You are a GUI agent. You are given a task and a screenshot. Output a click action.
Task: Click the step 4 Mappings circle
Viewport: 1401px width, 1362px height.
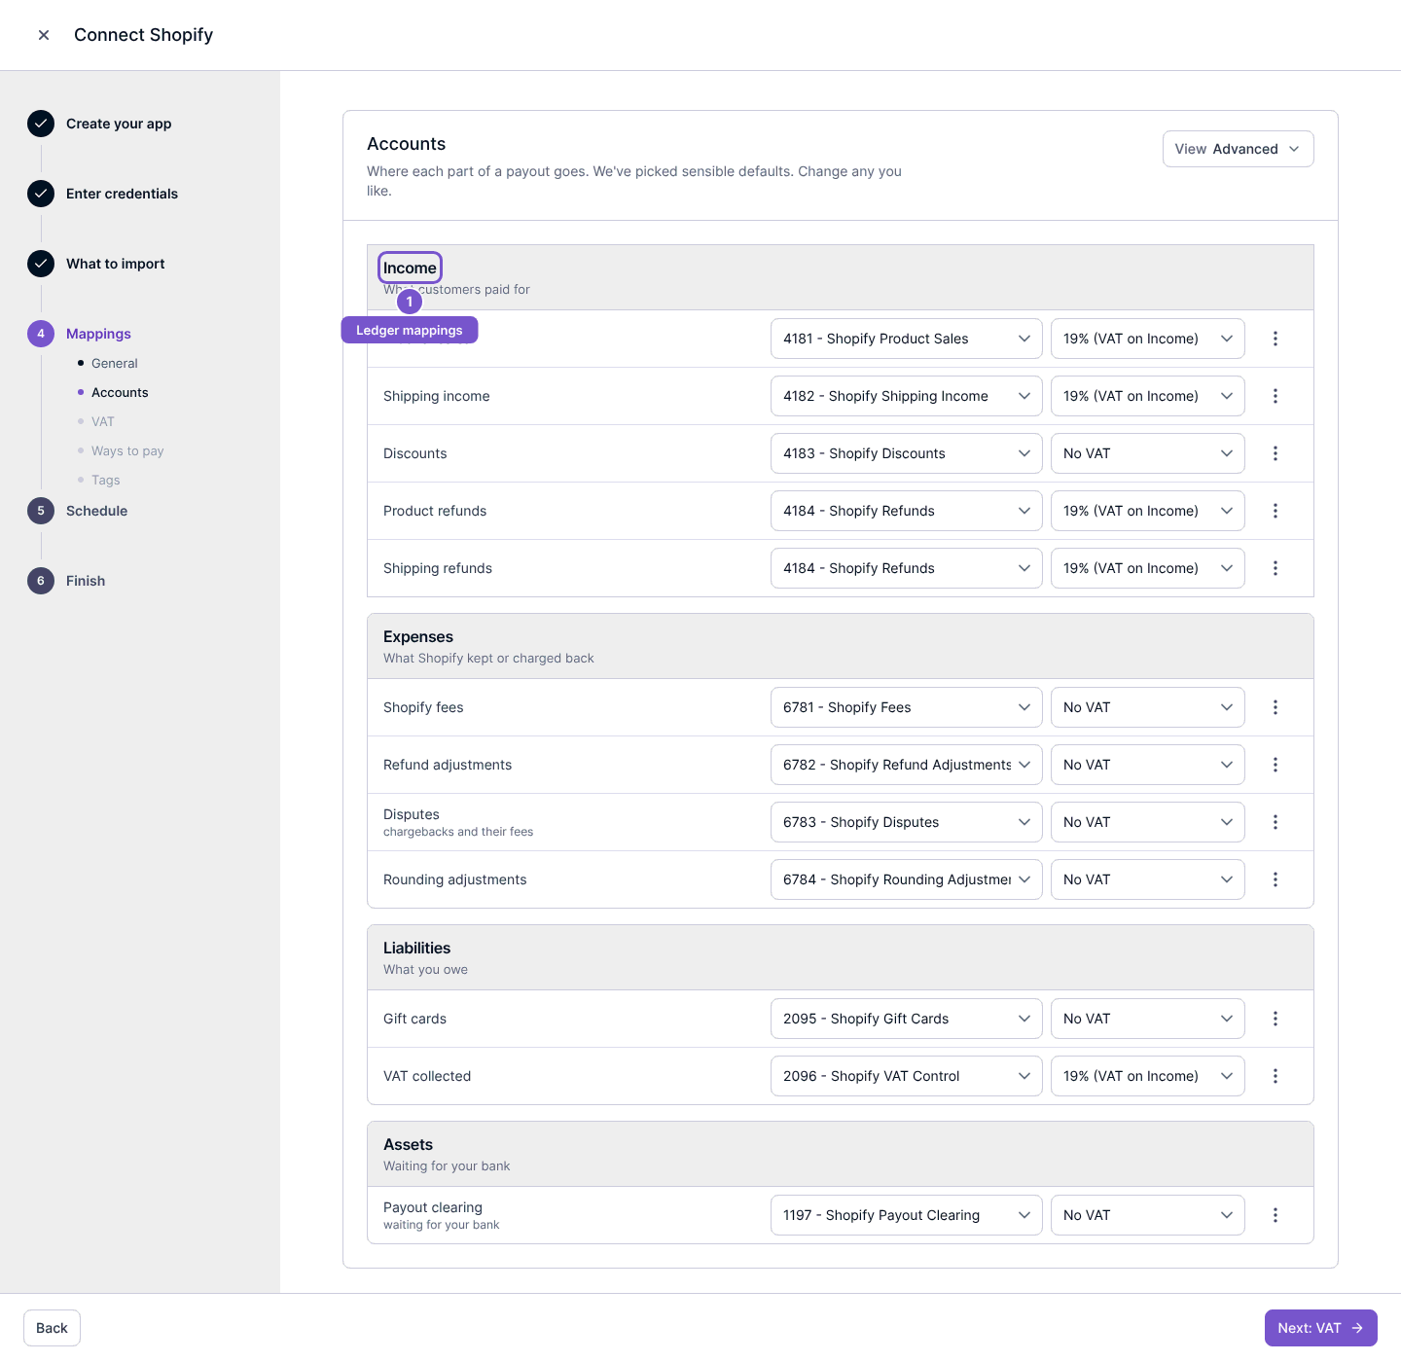(41, 334)
